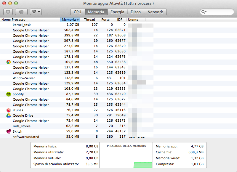Sort by Utente column header
This screenshot has height=172, width=237.
click(x=136, y=20)
